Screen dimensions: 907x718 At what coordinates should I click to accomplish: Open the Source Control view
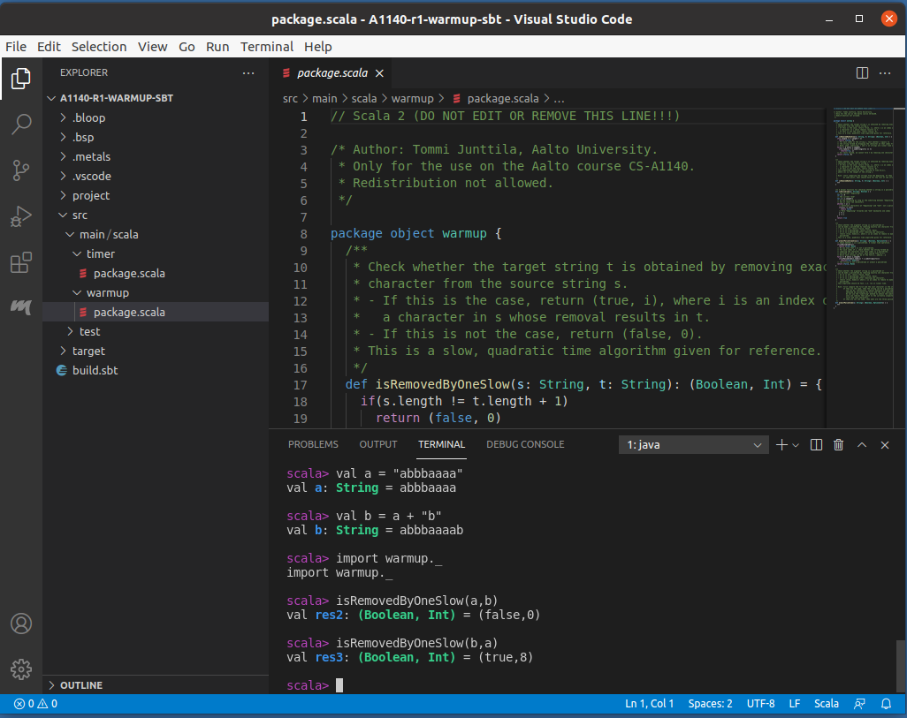21,170
